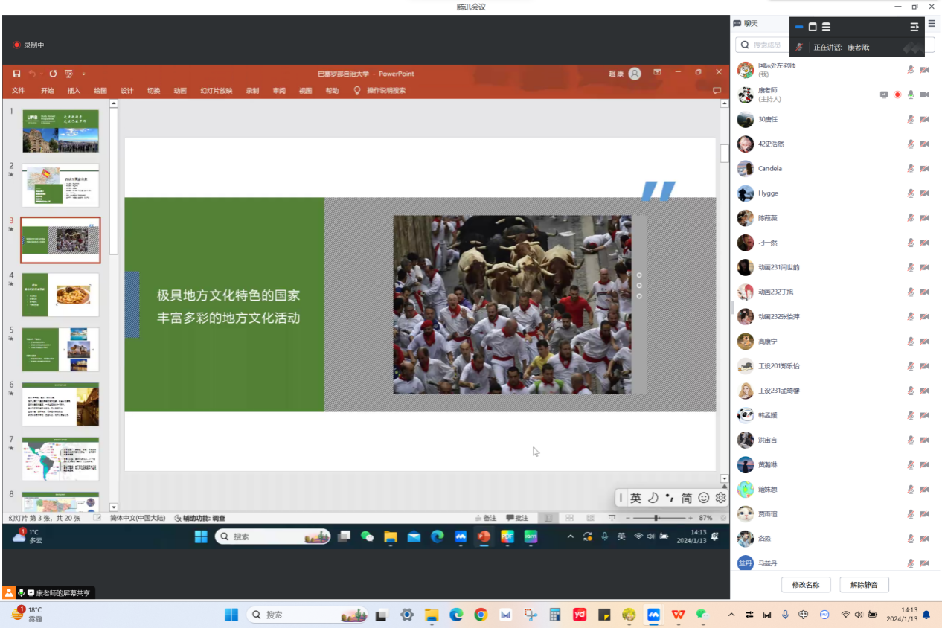Unmute microphone for 国际处左老师 in member list
Image resolution: width=942 pixels, height=628 pixels.
coord(911,70)
